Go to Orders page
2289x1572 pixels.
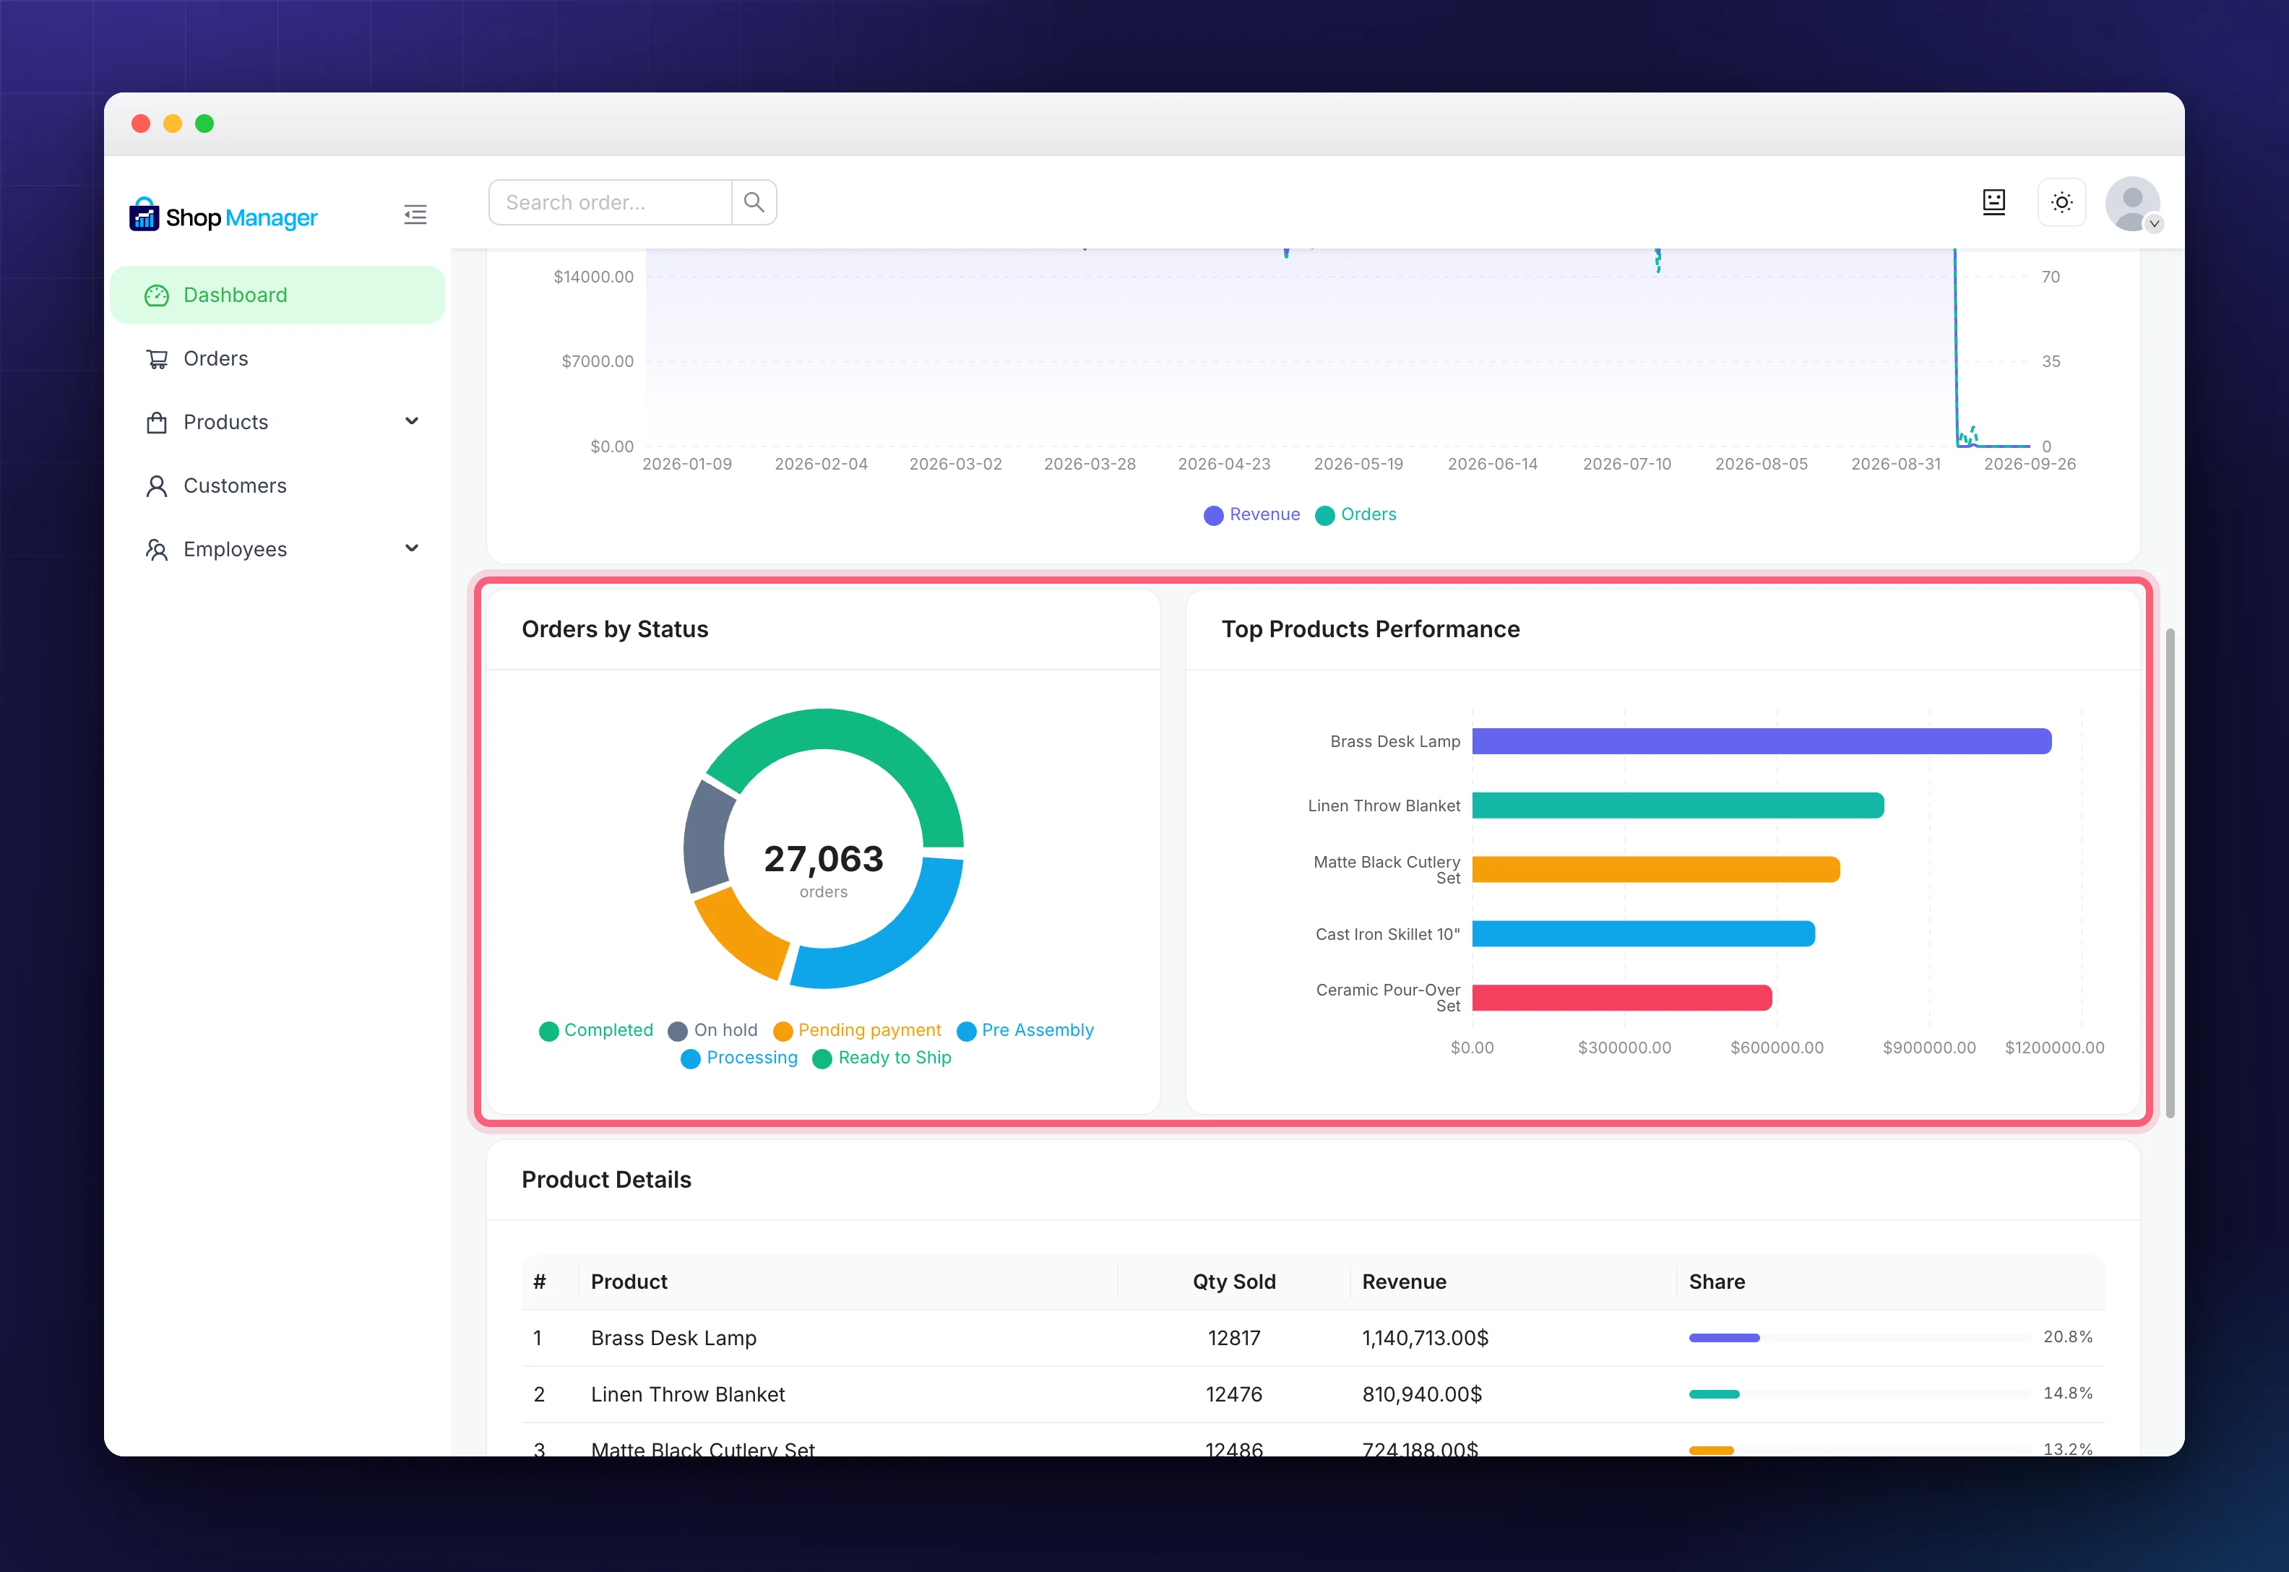[x=277, y=358]
